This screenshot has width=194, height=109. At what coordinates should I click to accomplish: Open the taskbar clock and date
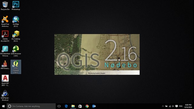[188, 106]
